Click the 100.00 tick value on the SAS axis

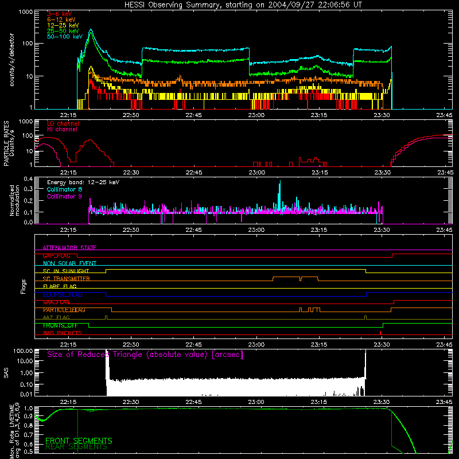pos(23,351)
